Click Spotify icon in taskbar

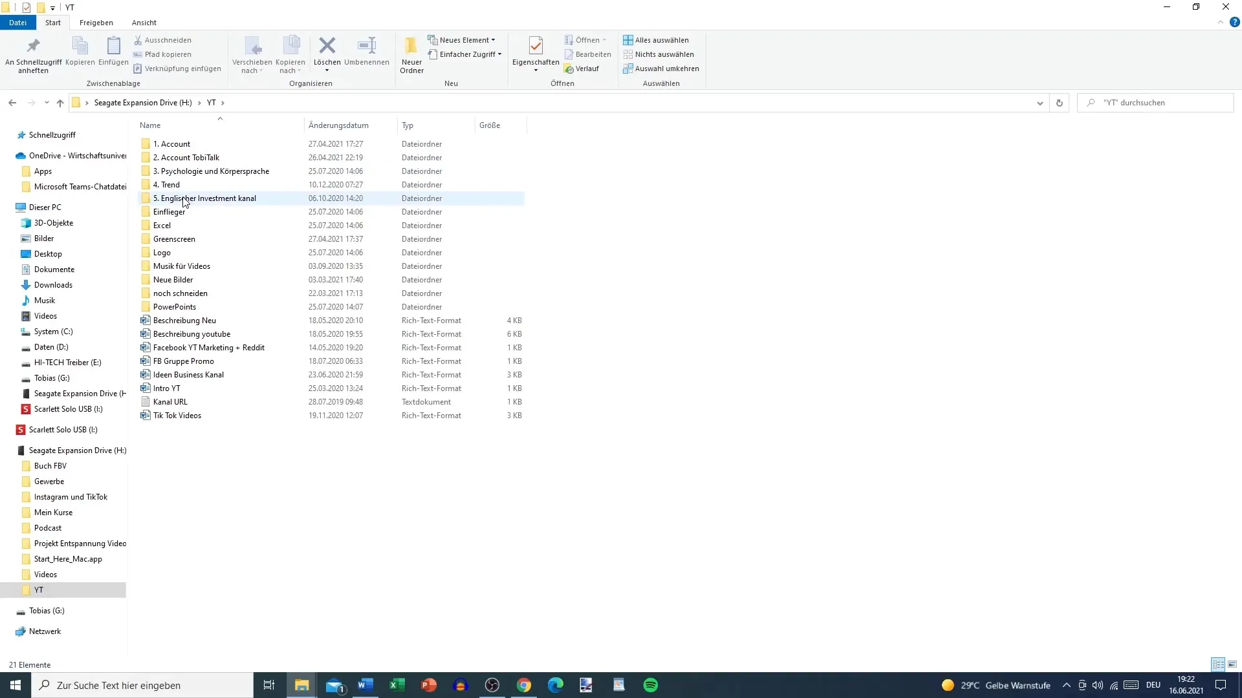click(651, 685)
